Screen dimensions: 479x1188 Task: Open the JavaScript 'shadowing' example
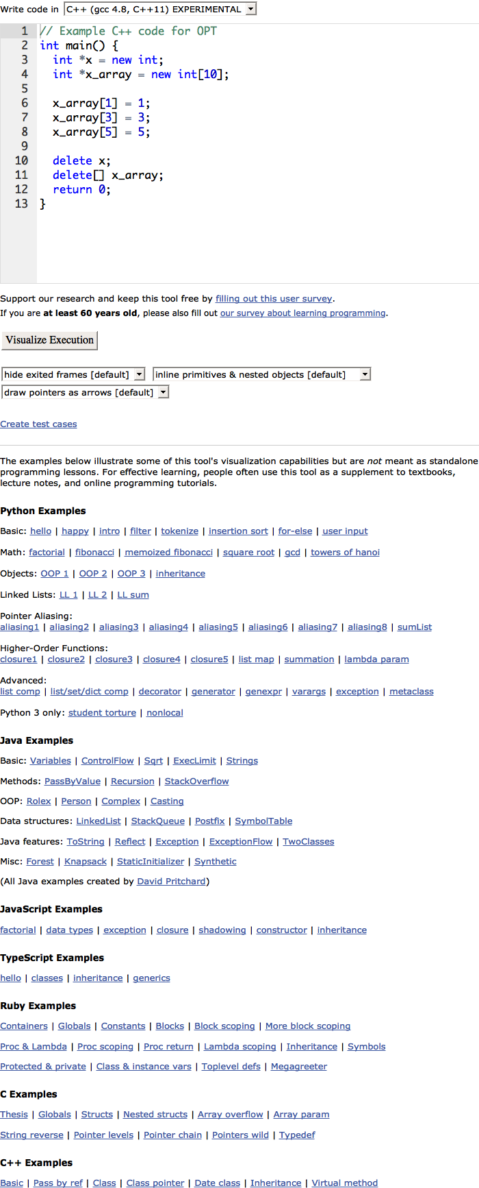point(222,930)
